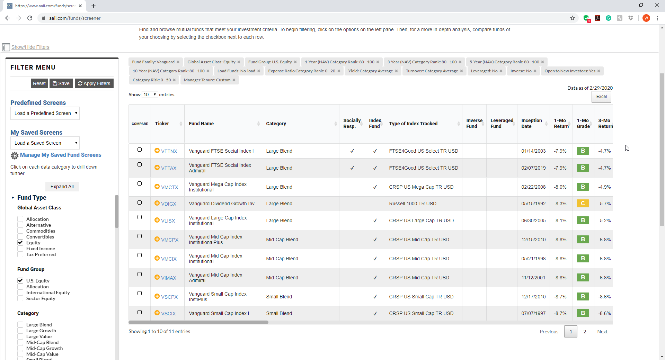Image resolution: width=665 pixels, height=360 pixels.
Task: Enable the International Equity checkbox
Action: [20, 292]
